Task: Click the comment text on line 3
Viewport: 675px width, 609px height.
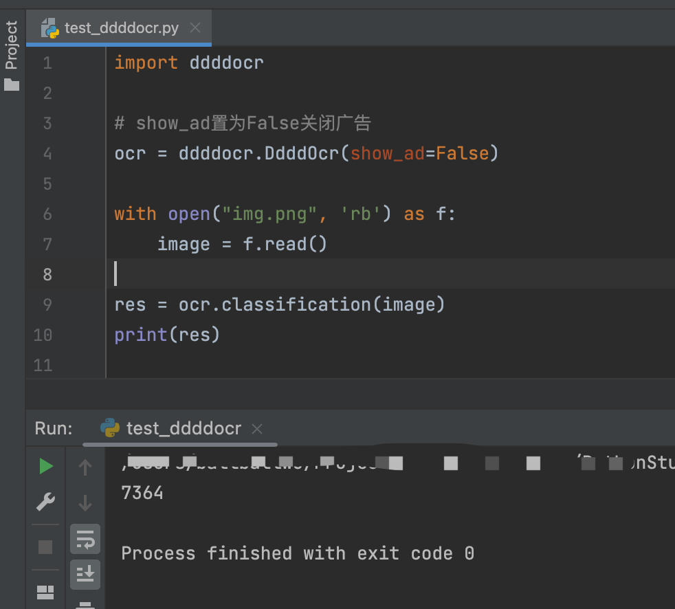Action: coord(243,124)
